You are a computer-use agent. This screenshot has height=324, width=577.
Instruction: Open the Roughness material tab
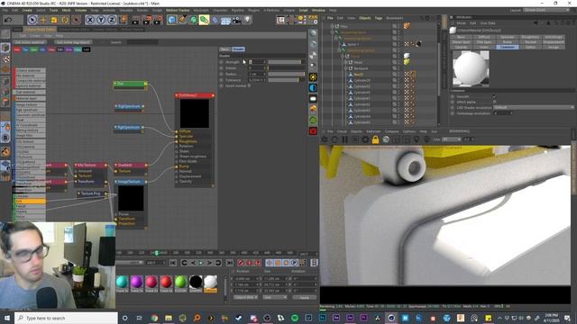pos(530,37)
